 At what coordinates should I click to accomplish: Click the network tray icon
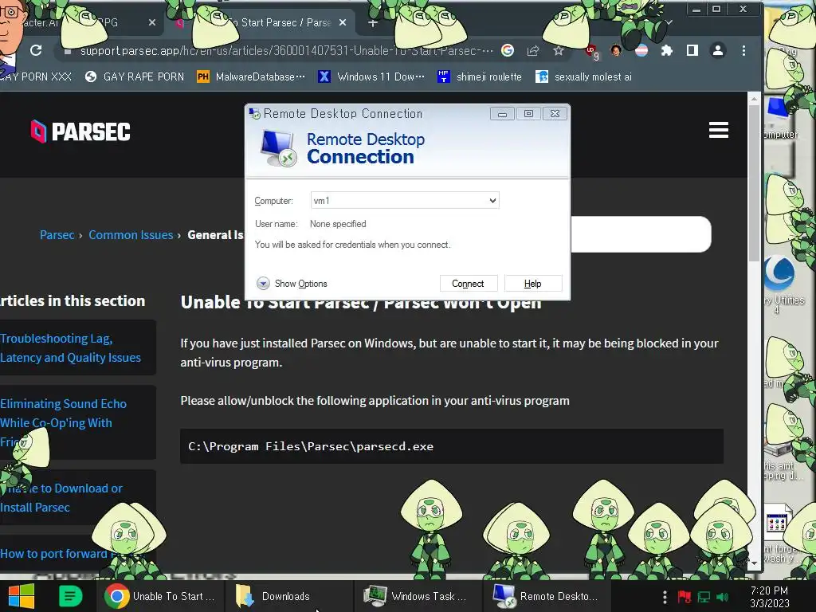click(x=704, y=597)
